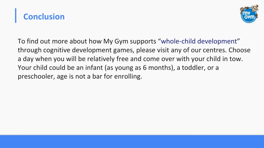The image size is (264, 148).
Task: Click the My Gym monkey logo
Action: (249, 14)
